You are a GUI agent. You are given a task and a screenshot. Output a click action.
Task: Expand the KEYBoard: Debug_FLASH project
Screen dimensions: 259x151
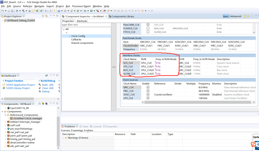click(3, 21)
